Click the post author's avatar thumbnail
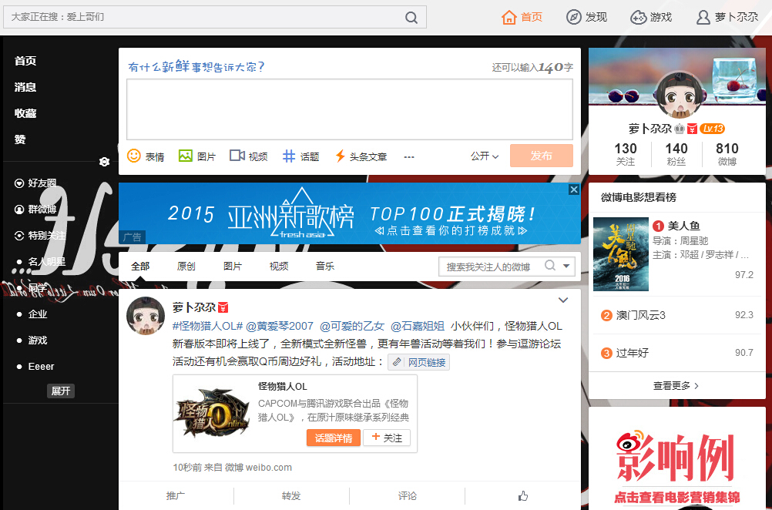This screenshot has height=510, width=772. pyautogui.click(x=146, y=316)
